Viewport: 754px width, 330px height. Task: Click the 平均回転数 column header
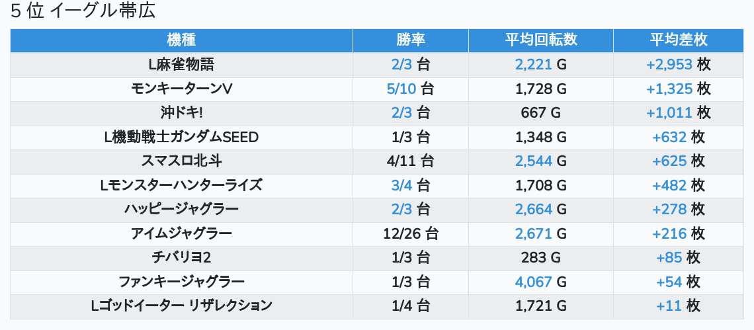541,40
